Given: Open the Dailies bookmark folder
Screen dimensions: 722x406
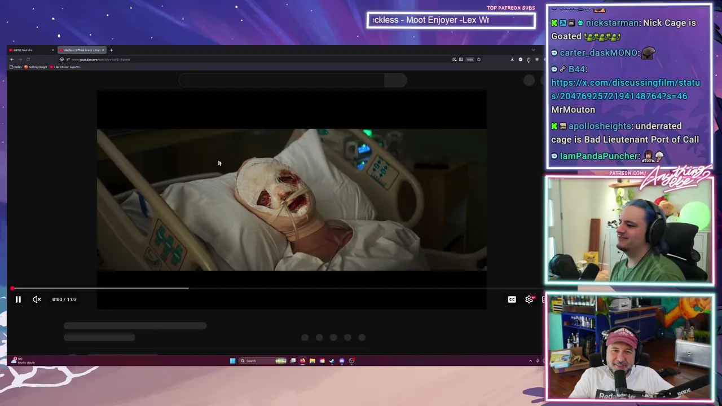Looking at the screenshot, I should (16, 67).
